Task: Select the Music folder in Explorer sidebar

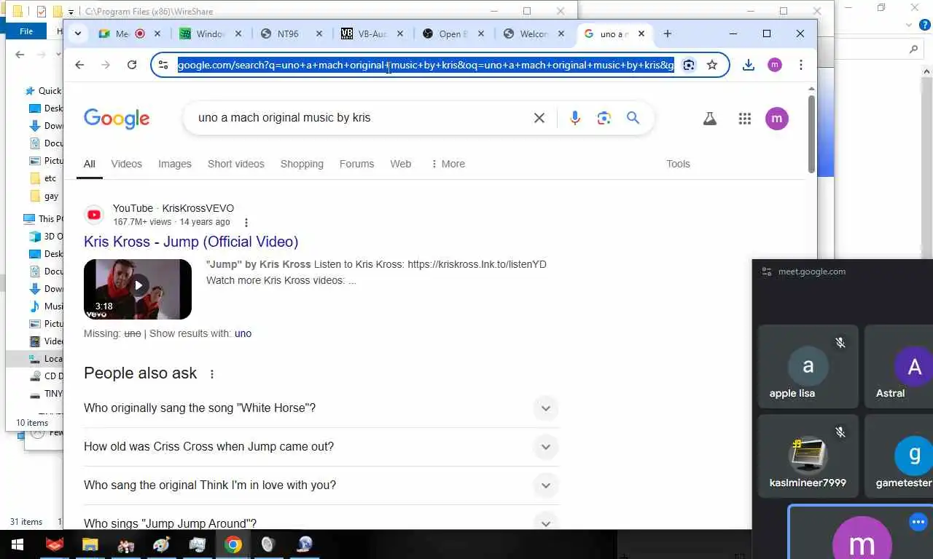Action: tap(47, 306)
